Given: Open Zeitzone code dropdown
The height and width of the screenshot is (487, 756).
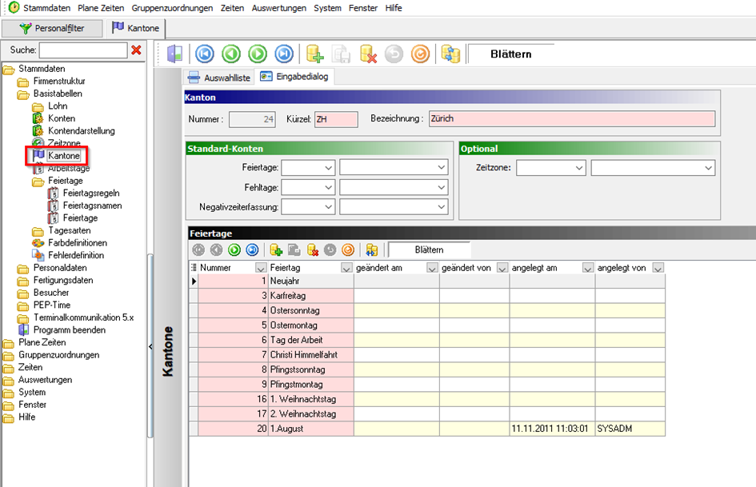Looking at the screenshot, I should pos(579,168).
